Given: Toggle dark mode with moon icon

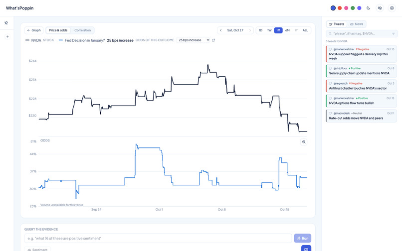Looking at the screenshot, I should 369,8.
